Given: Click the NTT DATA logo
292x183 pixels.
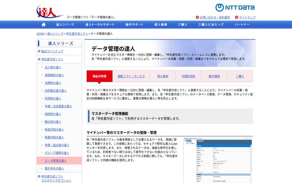Looking at the screenshot, I should coord(235,7).
